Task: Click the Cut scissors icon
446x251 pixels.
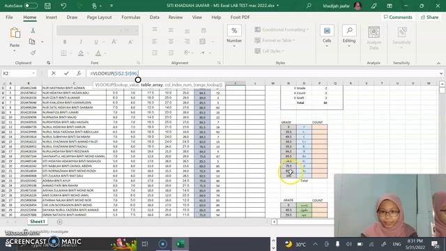Action: 33,31
